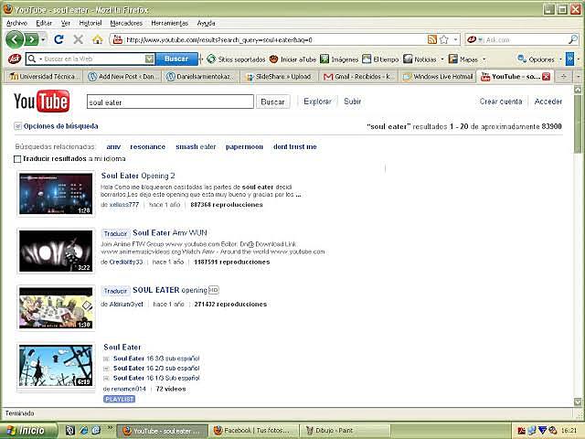Expand the Noticias dropdown arrow

442,59
